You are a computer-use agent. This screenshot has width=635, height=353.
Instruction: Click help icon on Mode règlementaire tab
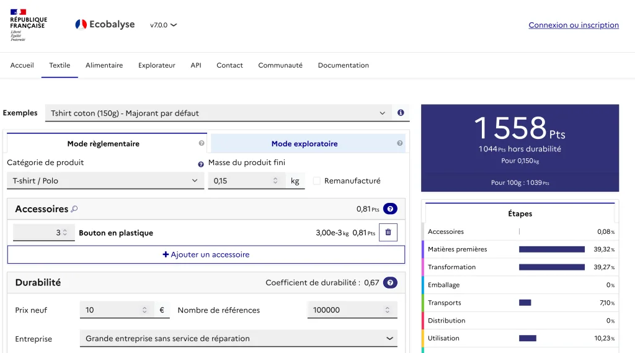coord(202,143)
